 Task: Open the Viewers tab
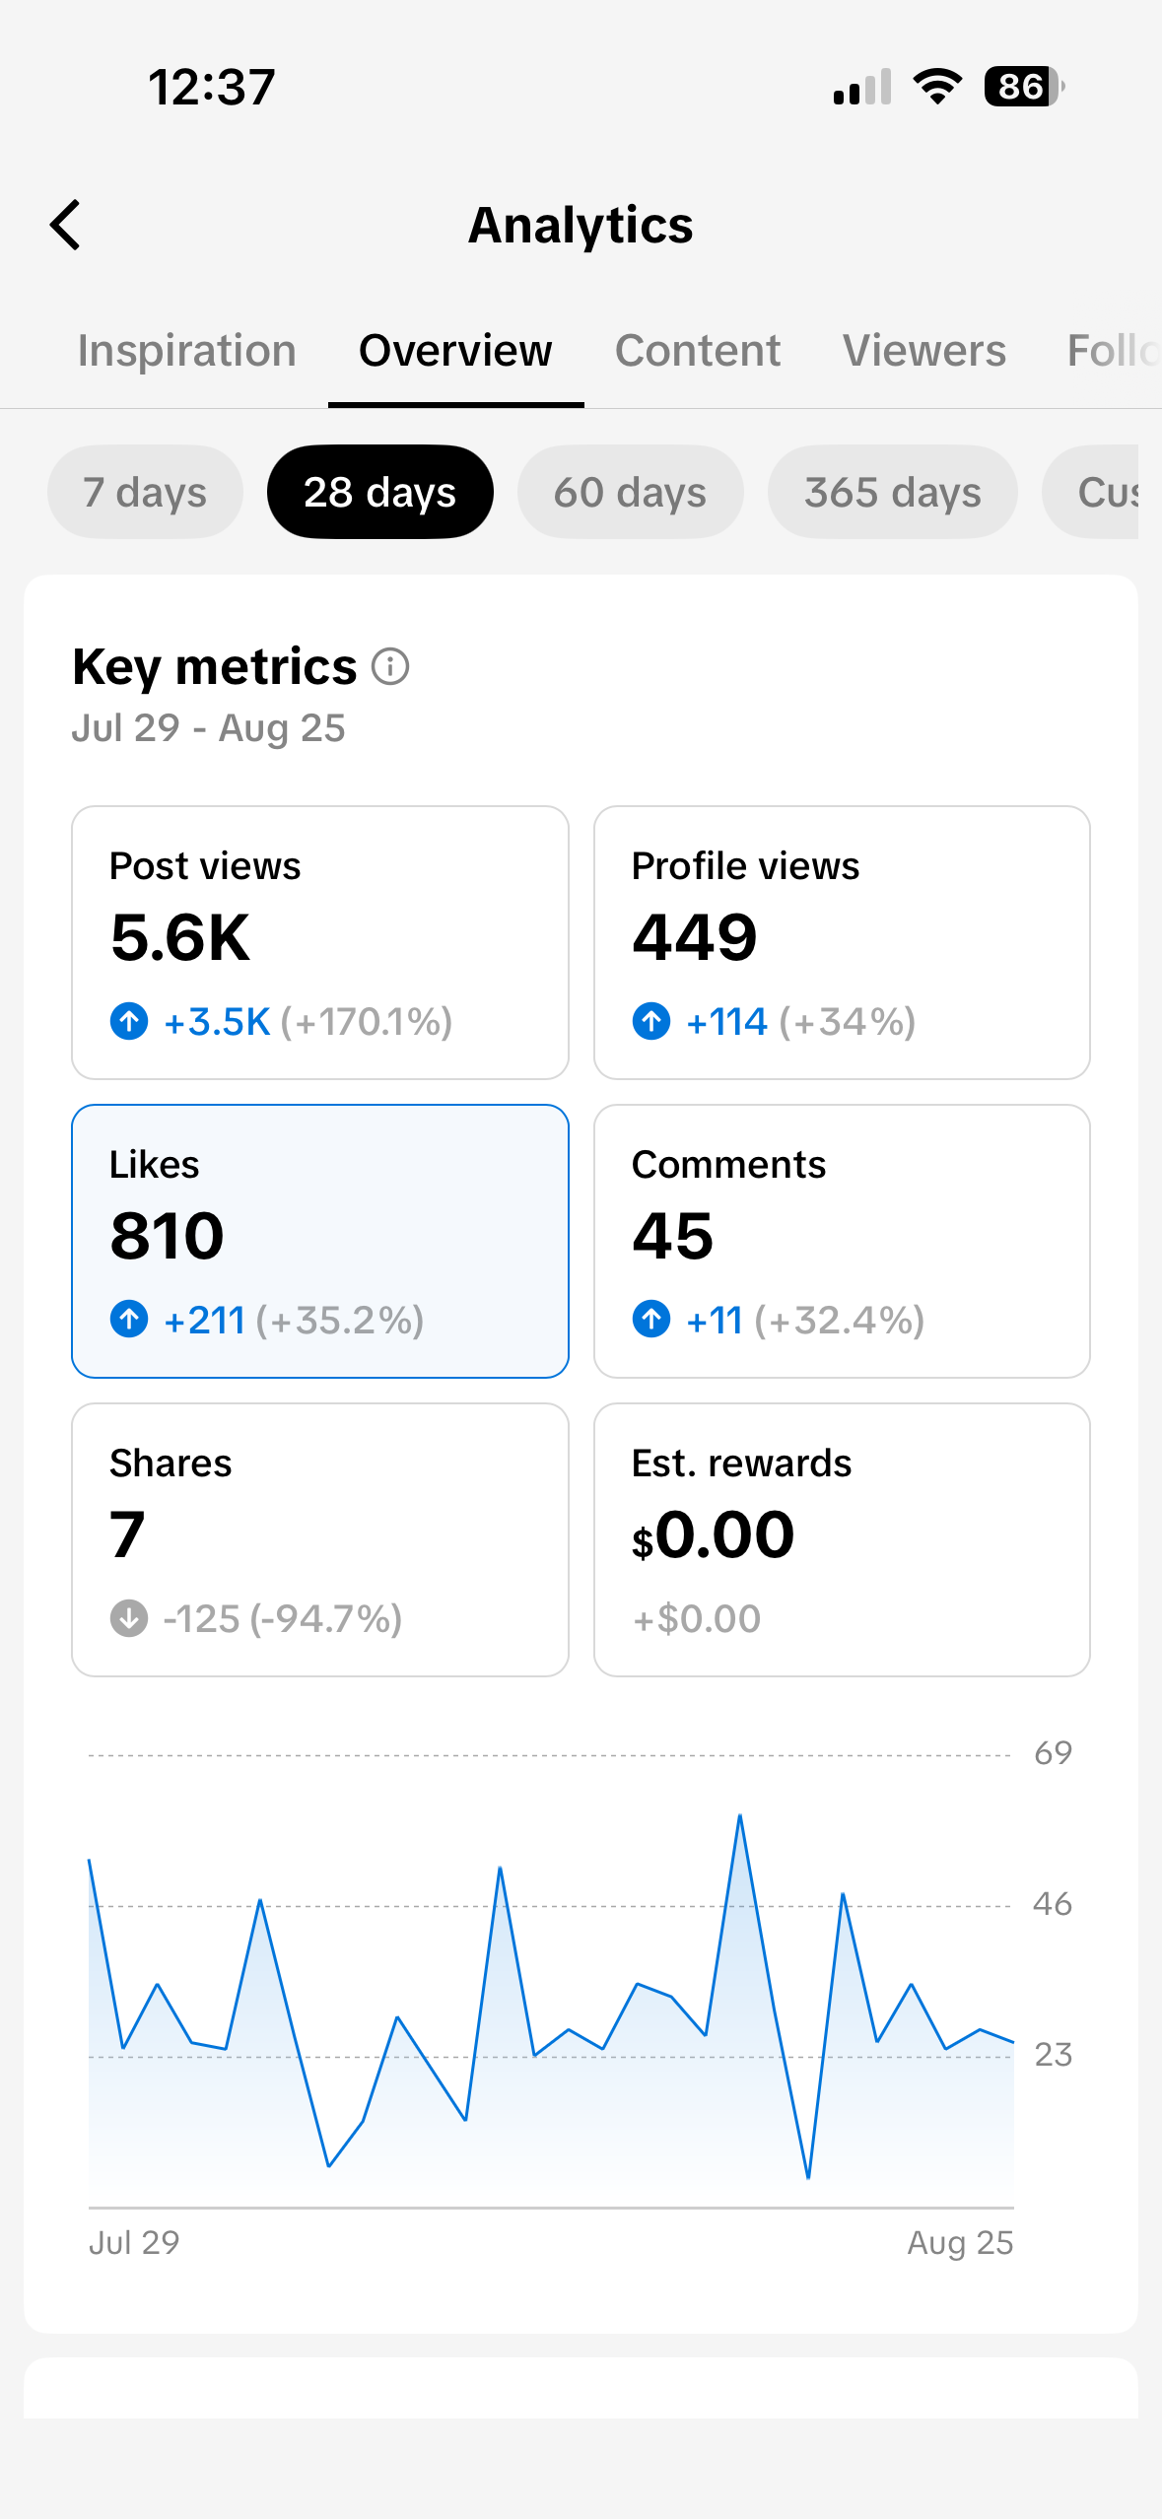pyautogui.click(x=924, y=351)
